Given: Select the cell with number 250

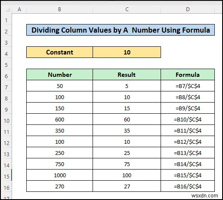Looking at the screenshot, I should pyautogui.click(x=59, y=153).
